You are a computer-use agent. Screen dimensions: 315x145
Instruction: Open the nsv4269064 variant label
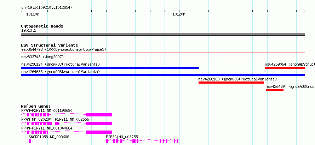pyautogui.click(x=290, y=64)
